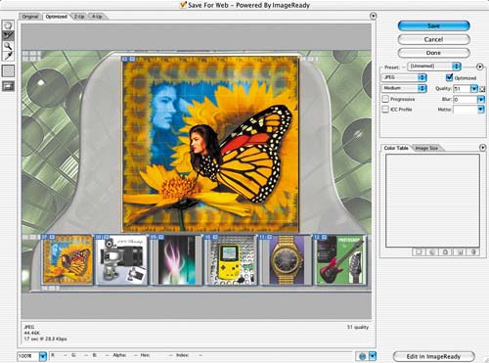Switch to the 2-Up tab
The width and height of the screenshot is (489, 363).
pos(78,17)
